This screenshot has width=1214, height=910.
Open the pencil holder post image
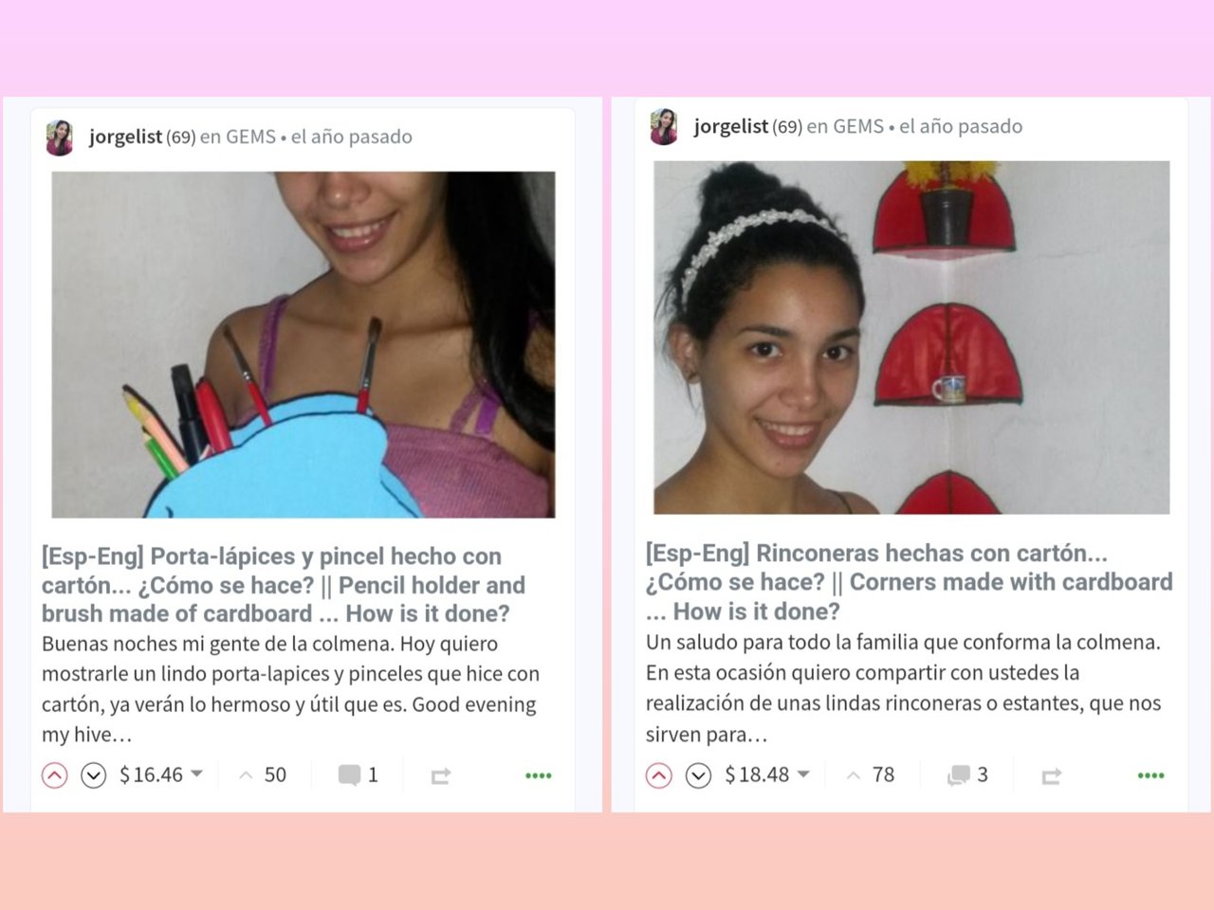[303, 344]
